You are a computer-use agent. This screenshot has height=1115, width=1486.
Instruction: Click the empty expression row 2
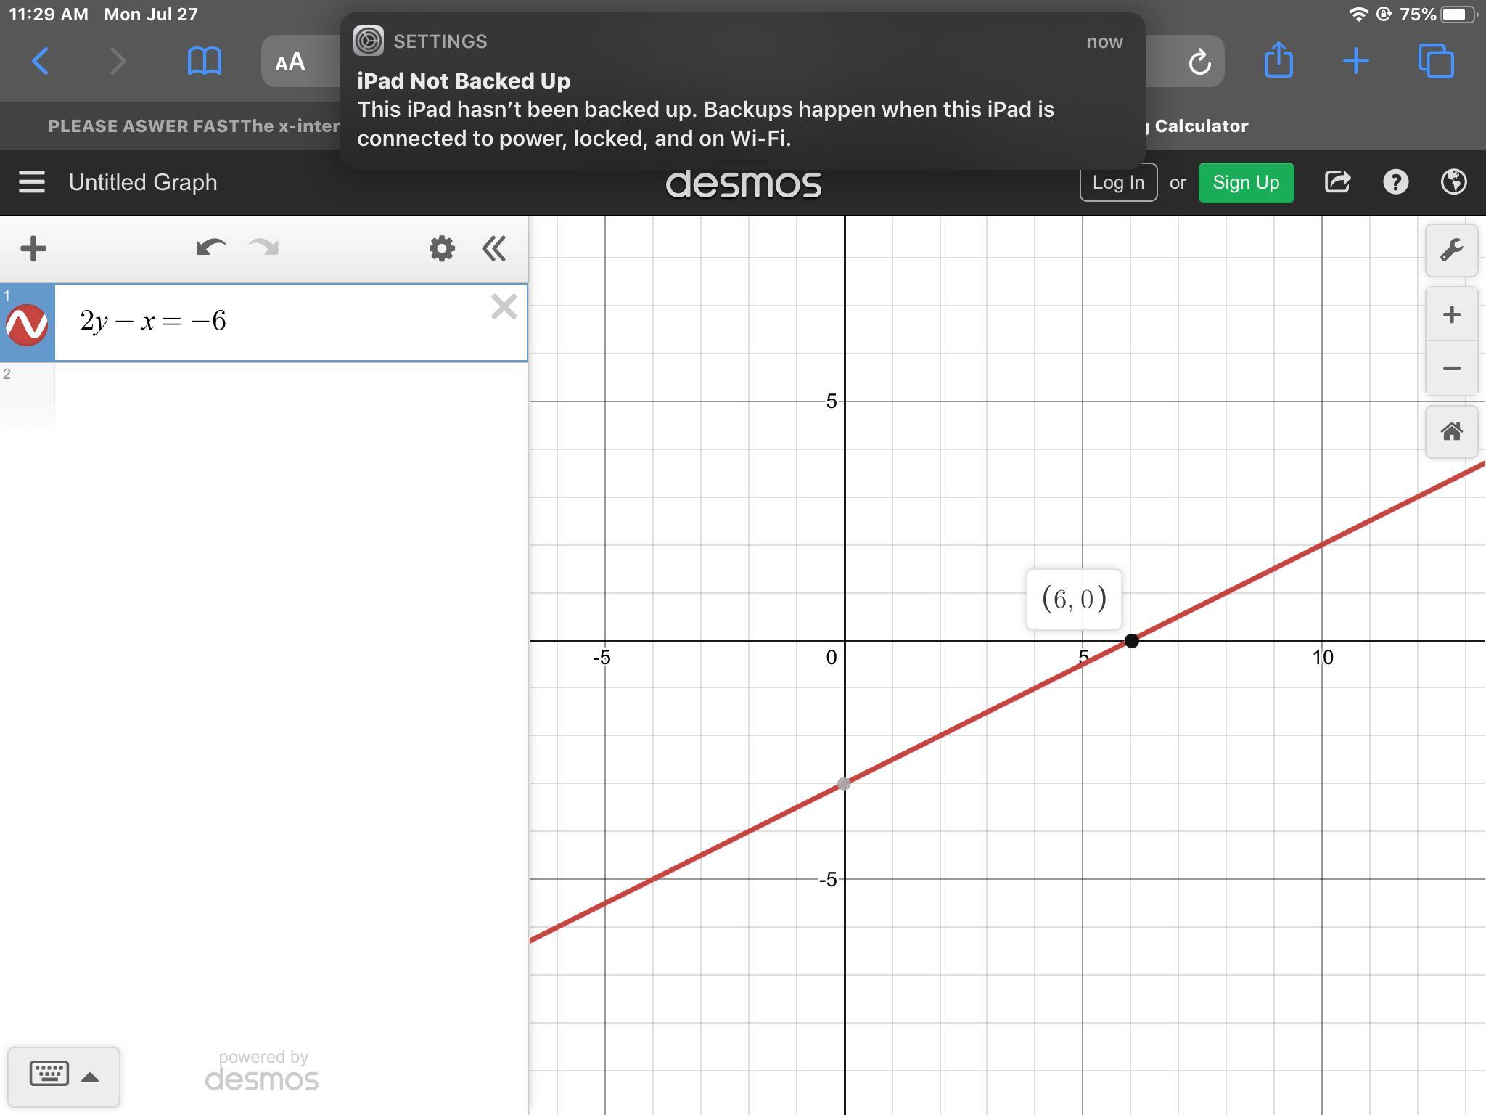click(290, 397)
